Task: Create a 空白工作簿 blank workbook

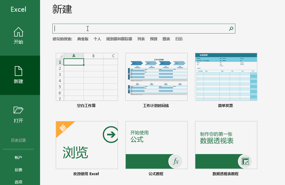Action: tap(87, 77)
